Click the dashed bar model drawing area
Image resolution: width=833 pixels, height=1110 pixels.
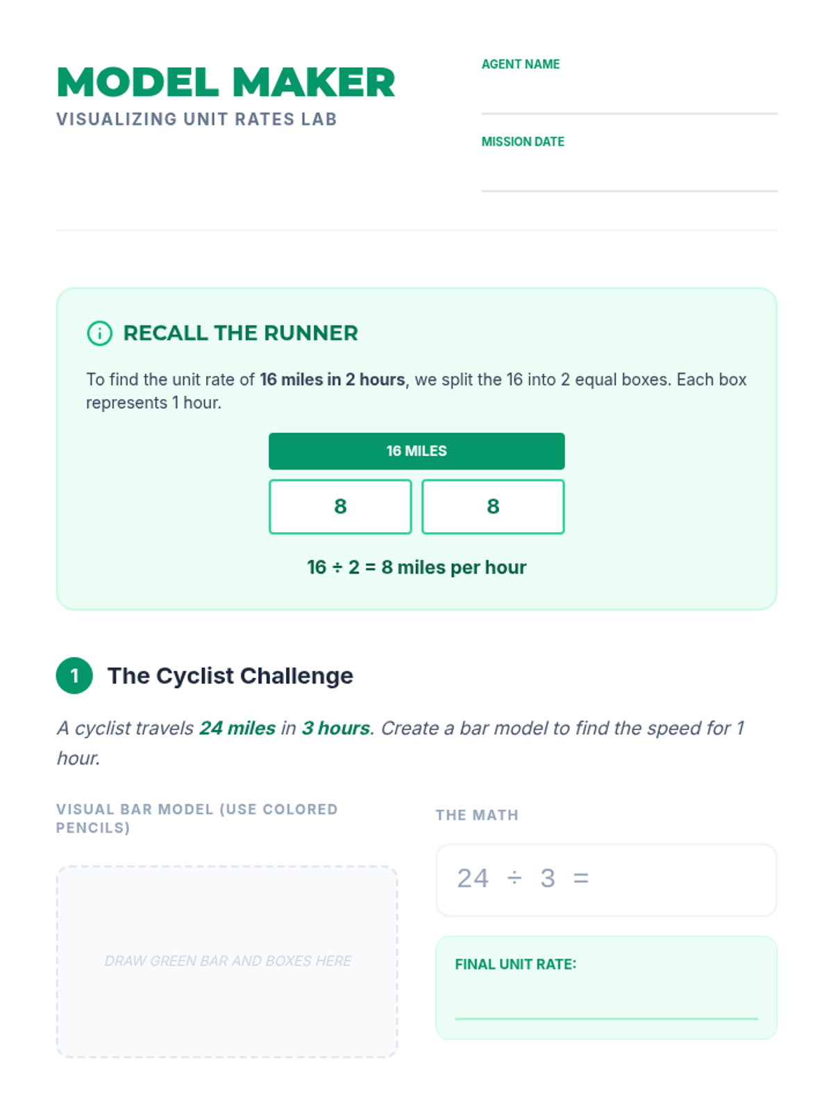pos(227,961)
